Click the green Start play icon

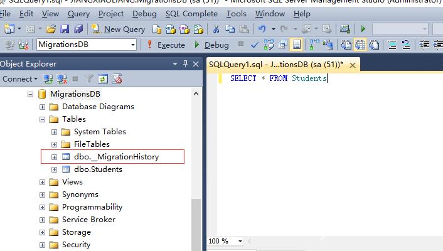coord(363,28)
